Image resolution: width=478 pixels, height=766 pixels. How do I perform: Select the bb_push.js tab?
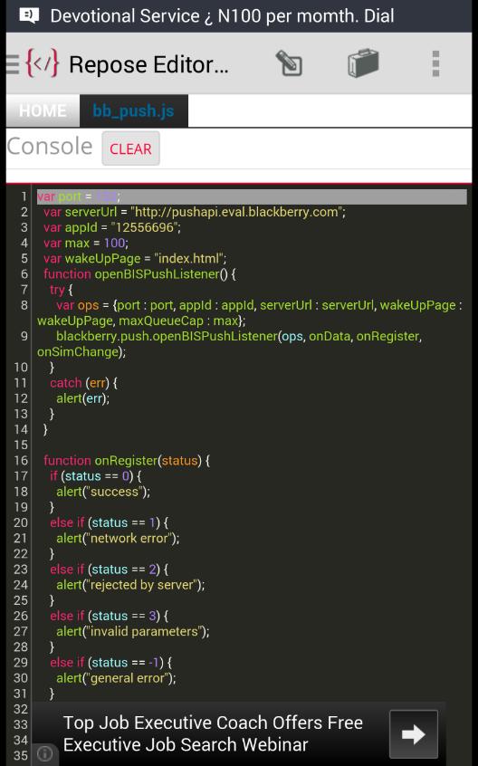point(133,110)
